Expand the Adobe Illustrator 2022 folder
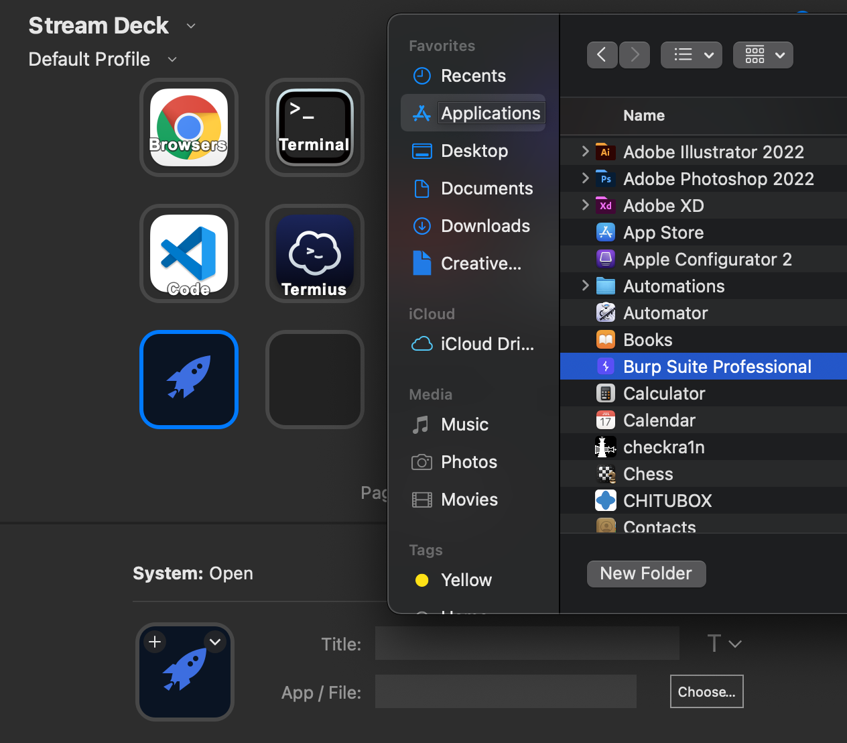The height and width of the screenshot is (743, 847). pyautogui.click(x=585, y=152)
